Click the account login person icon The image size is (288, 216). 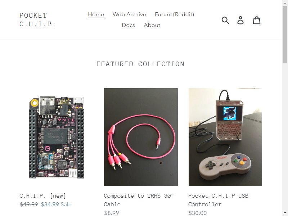click(240, 20)
